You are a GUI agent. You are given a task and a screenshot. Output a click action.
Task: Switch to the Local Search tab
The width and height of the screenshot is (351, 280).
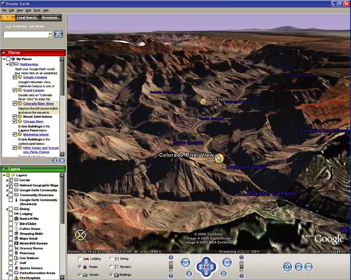coord(27,17)
